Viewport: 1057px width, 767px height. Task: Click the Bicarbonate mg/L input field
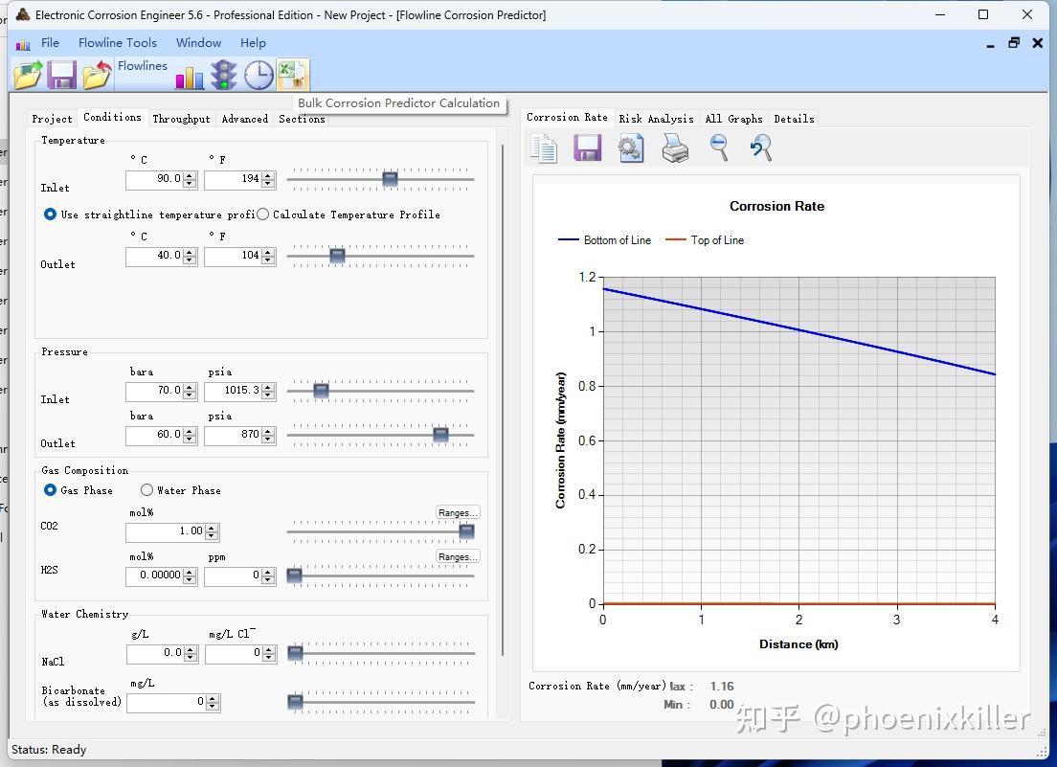tap(167, 703)
